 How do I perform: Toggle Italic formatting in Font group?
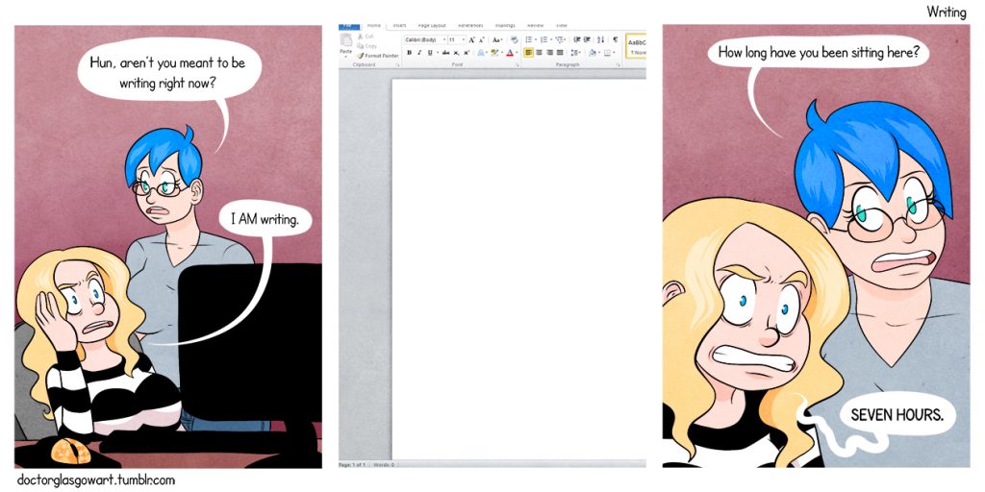pos(418,53)
